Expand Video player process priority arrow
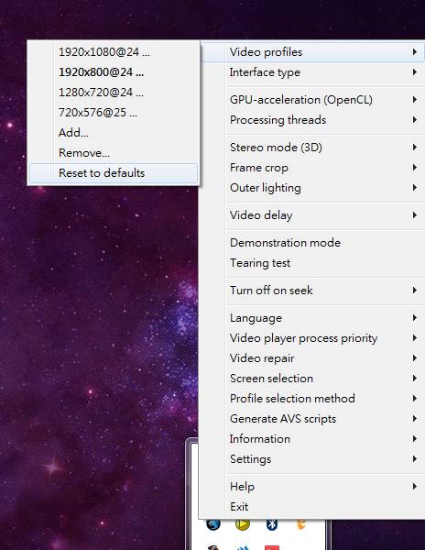 pyautogui.click(x=415, y=338)
